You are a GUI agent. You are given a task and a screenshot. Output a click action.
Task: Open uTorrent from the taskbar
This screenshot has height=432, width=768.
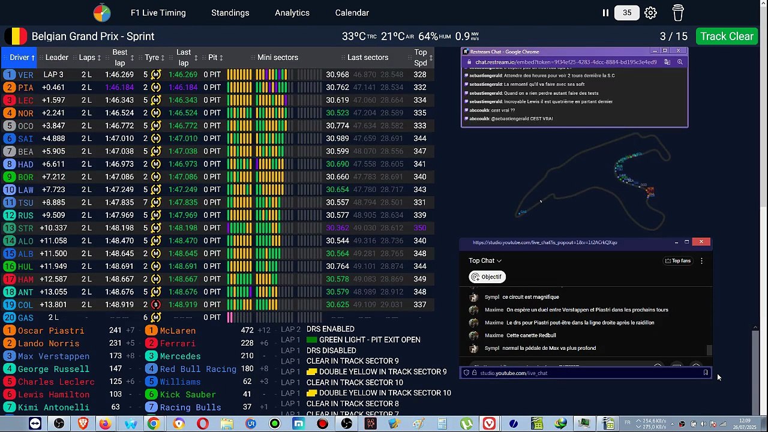click(x=466, y=424)
